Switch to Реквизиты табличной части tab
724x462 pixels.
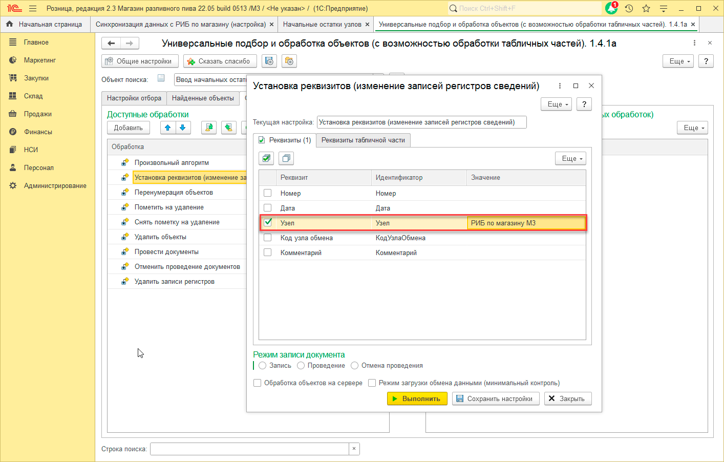[x=363, y=140]
